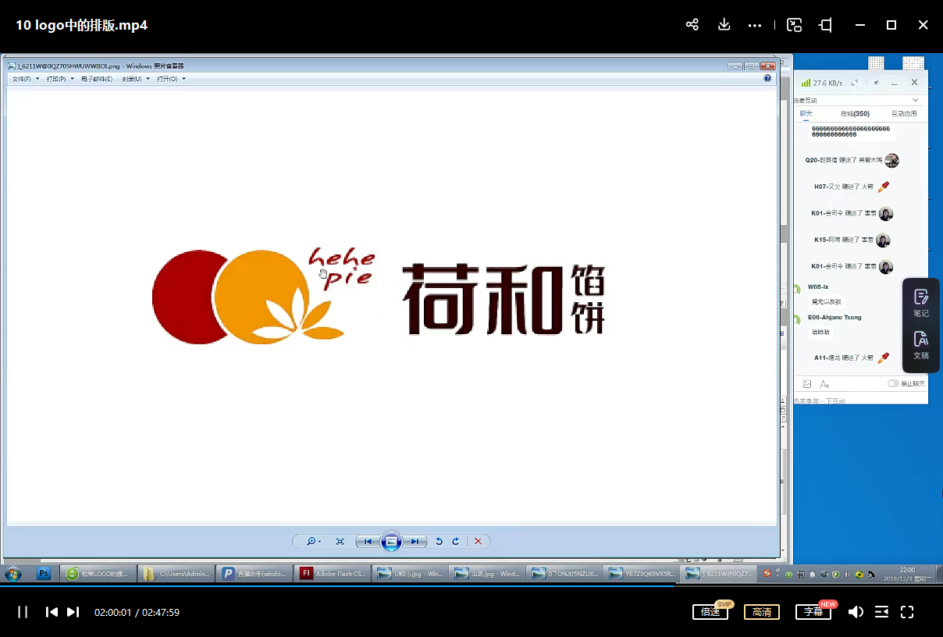Skip to the next video

[73, 612]
